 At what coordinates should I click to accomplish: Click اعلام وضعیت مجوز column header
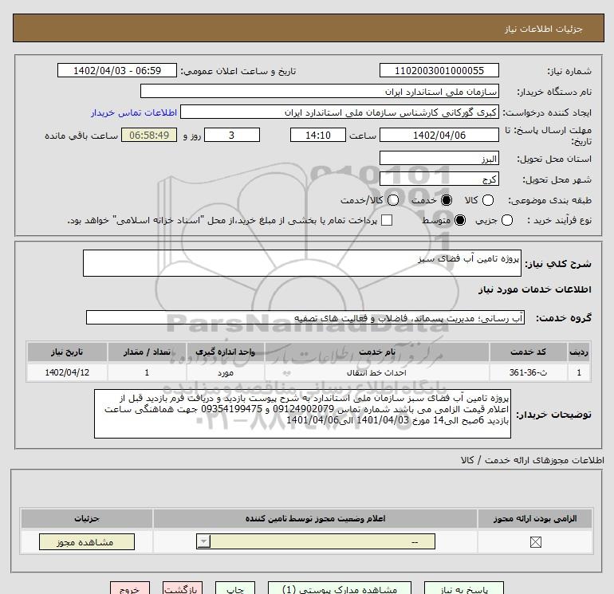pos(315,518)
